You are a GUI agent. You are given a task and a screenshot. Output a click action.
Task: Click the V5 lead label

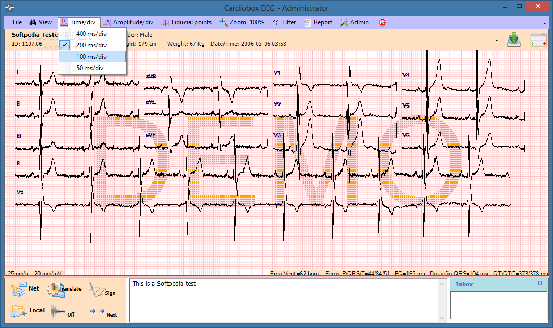(x=406, y=106)
